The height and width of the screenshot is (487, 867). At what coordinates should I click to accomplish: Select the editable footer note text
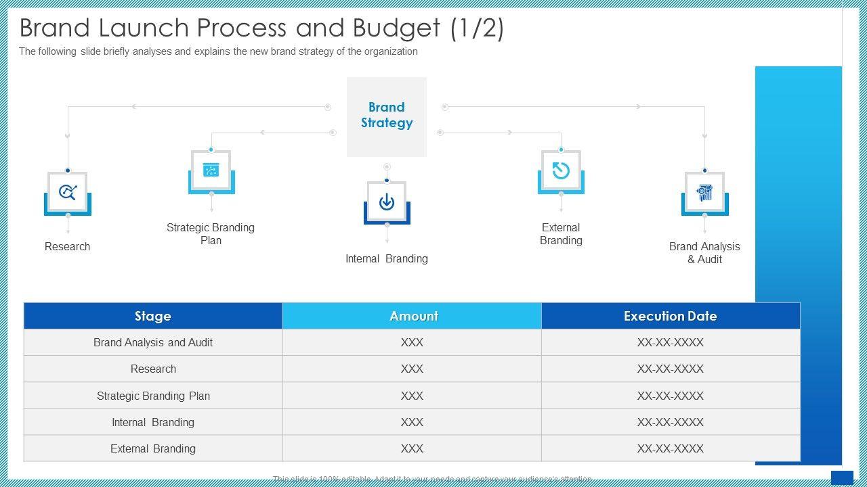[433, 480]
